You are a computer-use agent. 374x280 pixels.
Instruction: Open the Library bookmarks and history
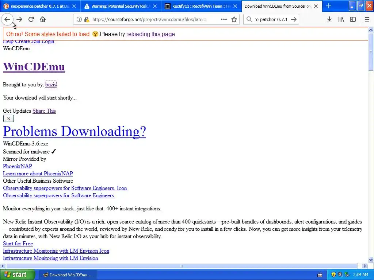point(341,20)
